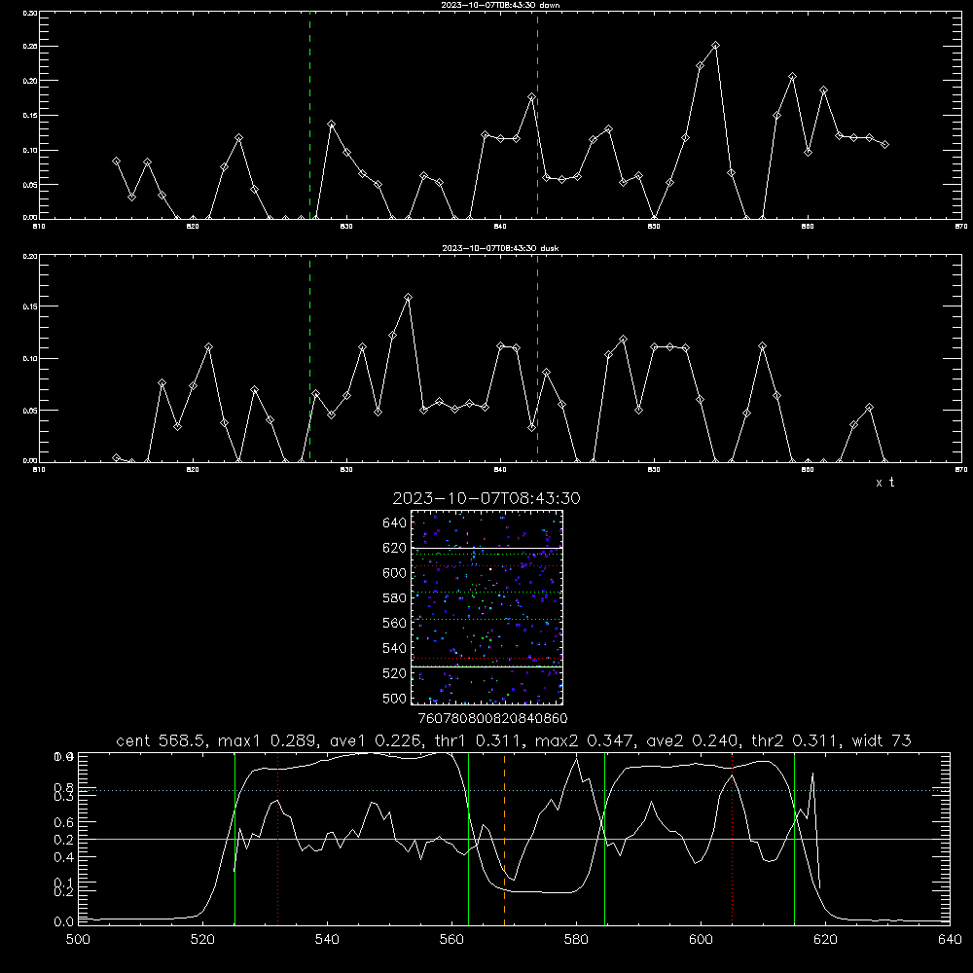Screen dimensions: 973x973
Task: Click the rightmost solid green line in bottom plot
Action: [794, 839]
